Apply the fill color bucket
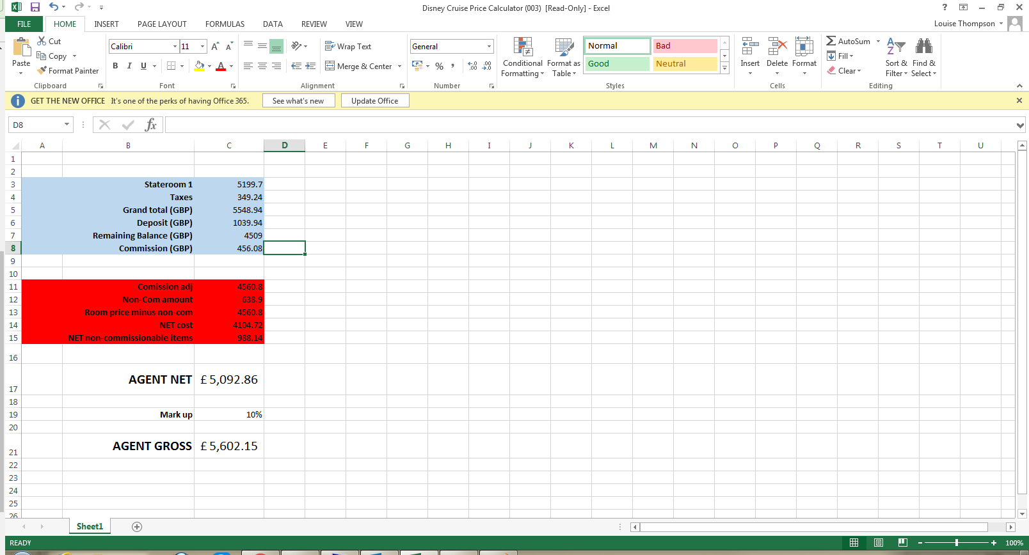1029x555 pixels. 199,66
